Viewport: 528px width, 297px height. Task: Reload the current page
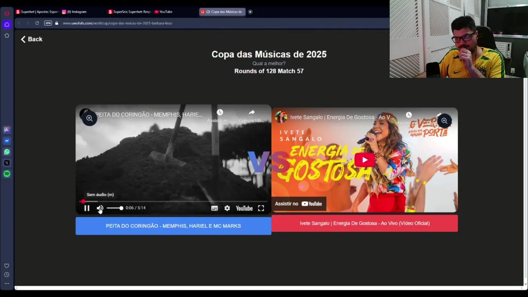point(37,23)
